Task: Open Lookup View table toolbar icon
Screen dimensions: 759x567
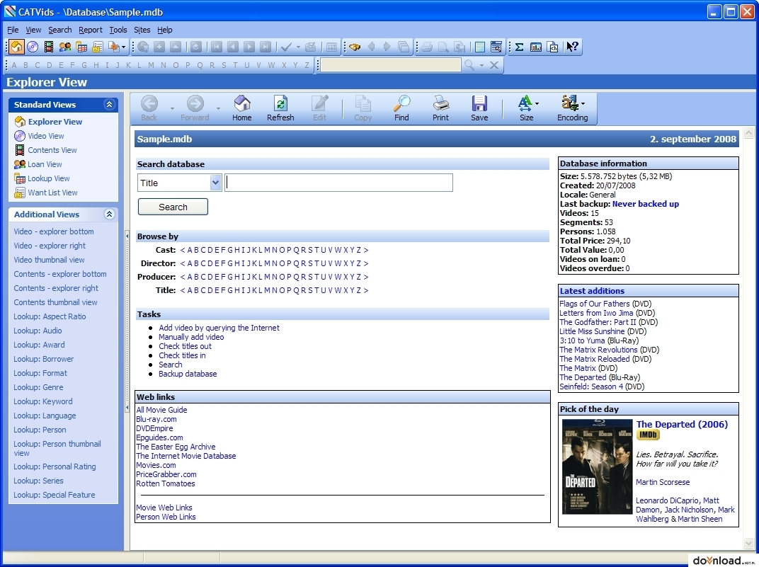Action: [x=81, y=47]
